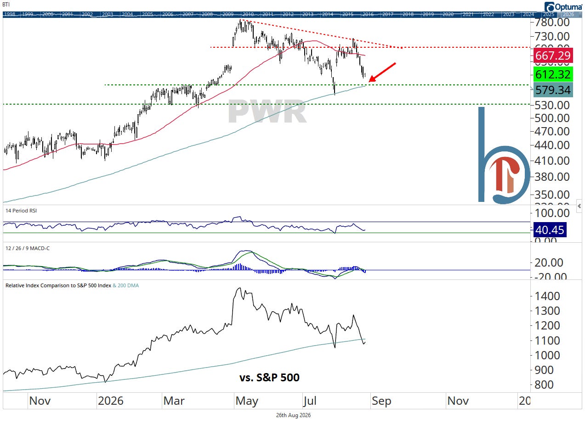This screenshot has width=585, height=424.
Task: Click the 730.00 price scale level
Action: tap(551, 36)
